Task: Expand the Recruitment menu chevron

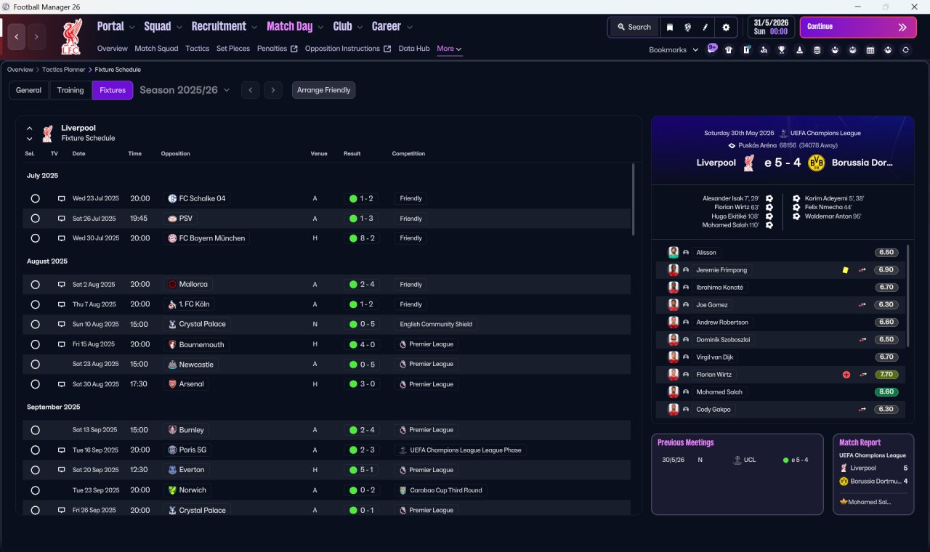Action: pos(254,27)
